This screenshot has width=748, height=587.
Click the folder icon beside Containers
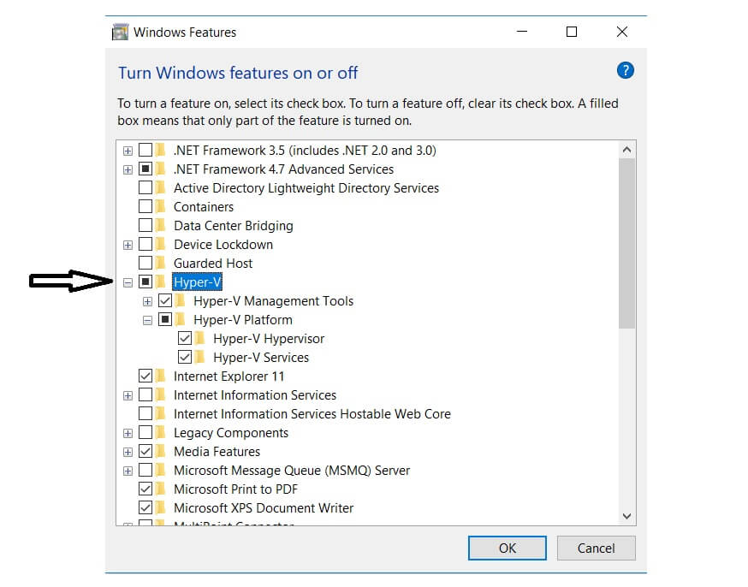[x=161, y=207]
